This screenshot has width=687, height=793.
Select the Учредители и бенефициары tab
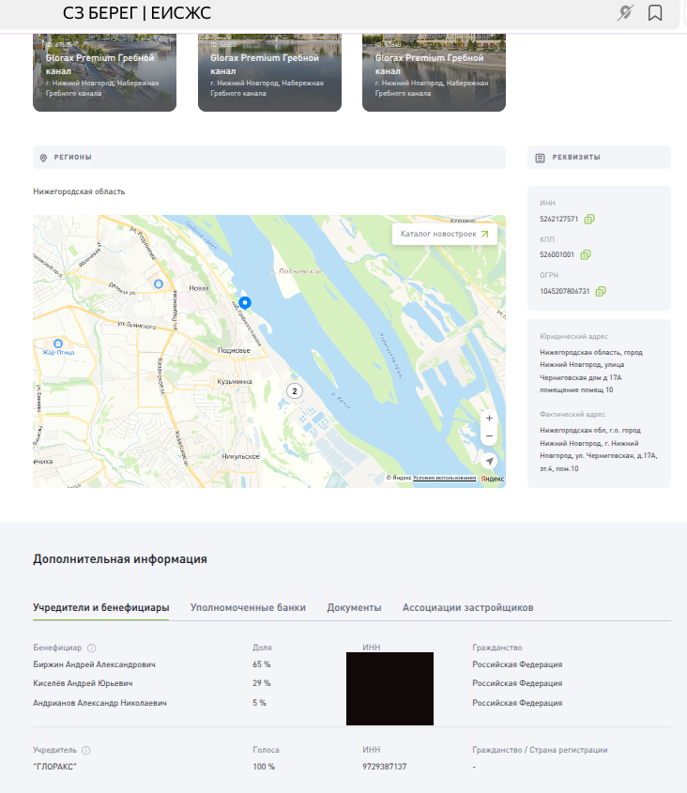click(x=100, y=607)
